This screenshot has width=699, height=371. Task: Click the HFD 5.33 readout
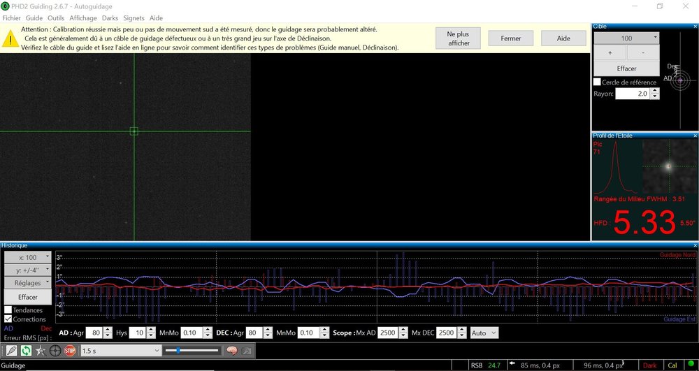tap(644, 222)
